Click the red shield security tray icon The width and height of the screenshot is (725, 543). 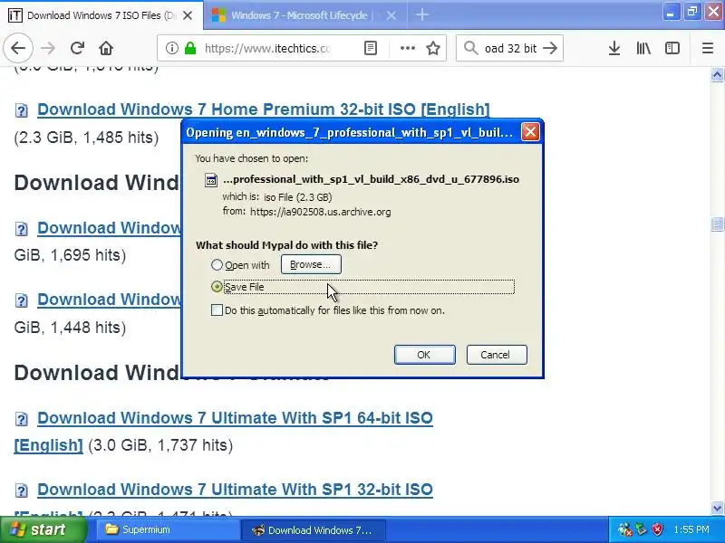coord(658,529)
